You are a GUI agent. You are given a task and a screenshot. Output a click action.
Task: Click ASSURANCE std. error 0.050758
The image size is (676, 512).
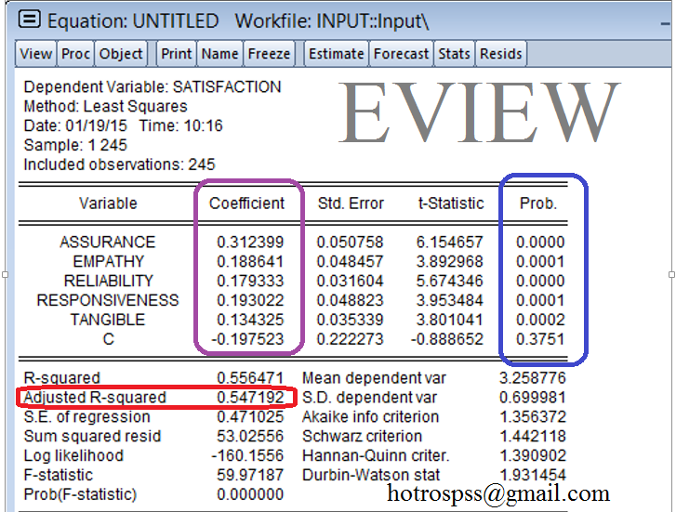(350, 242)
